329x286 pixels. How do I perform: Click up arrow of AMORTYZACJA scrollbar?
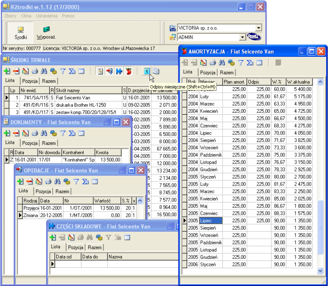pos(320,81)
